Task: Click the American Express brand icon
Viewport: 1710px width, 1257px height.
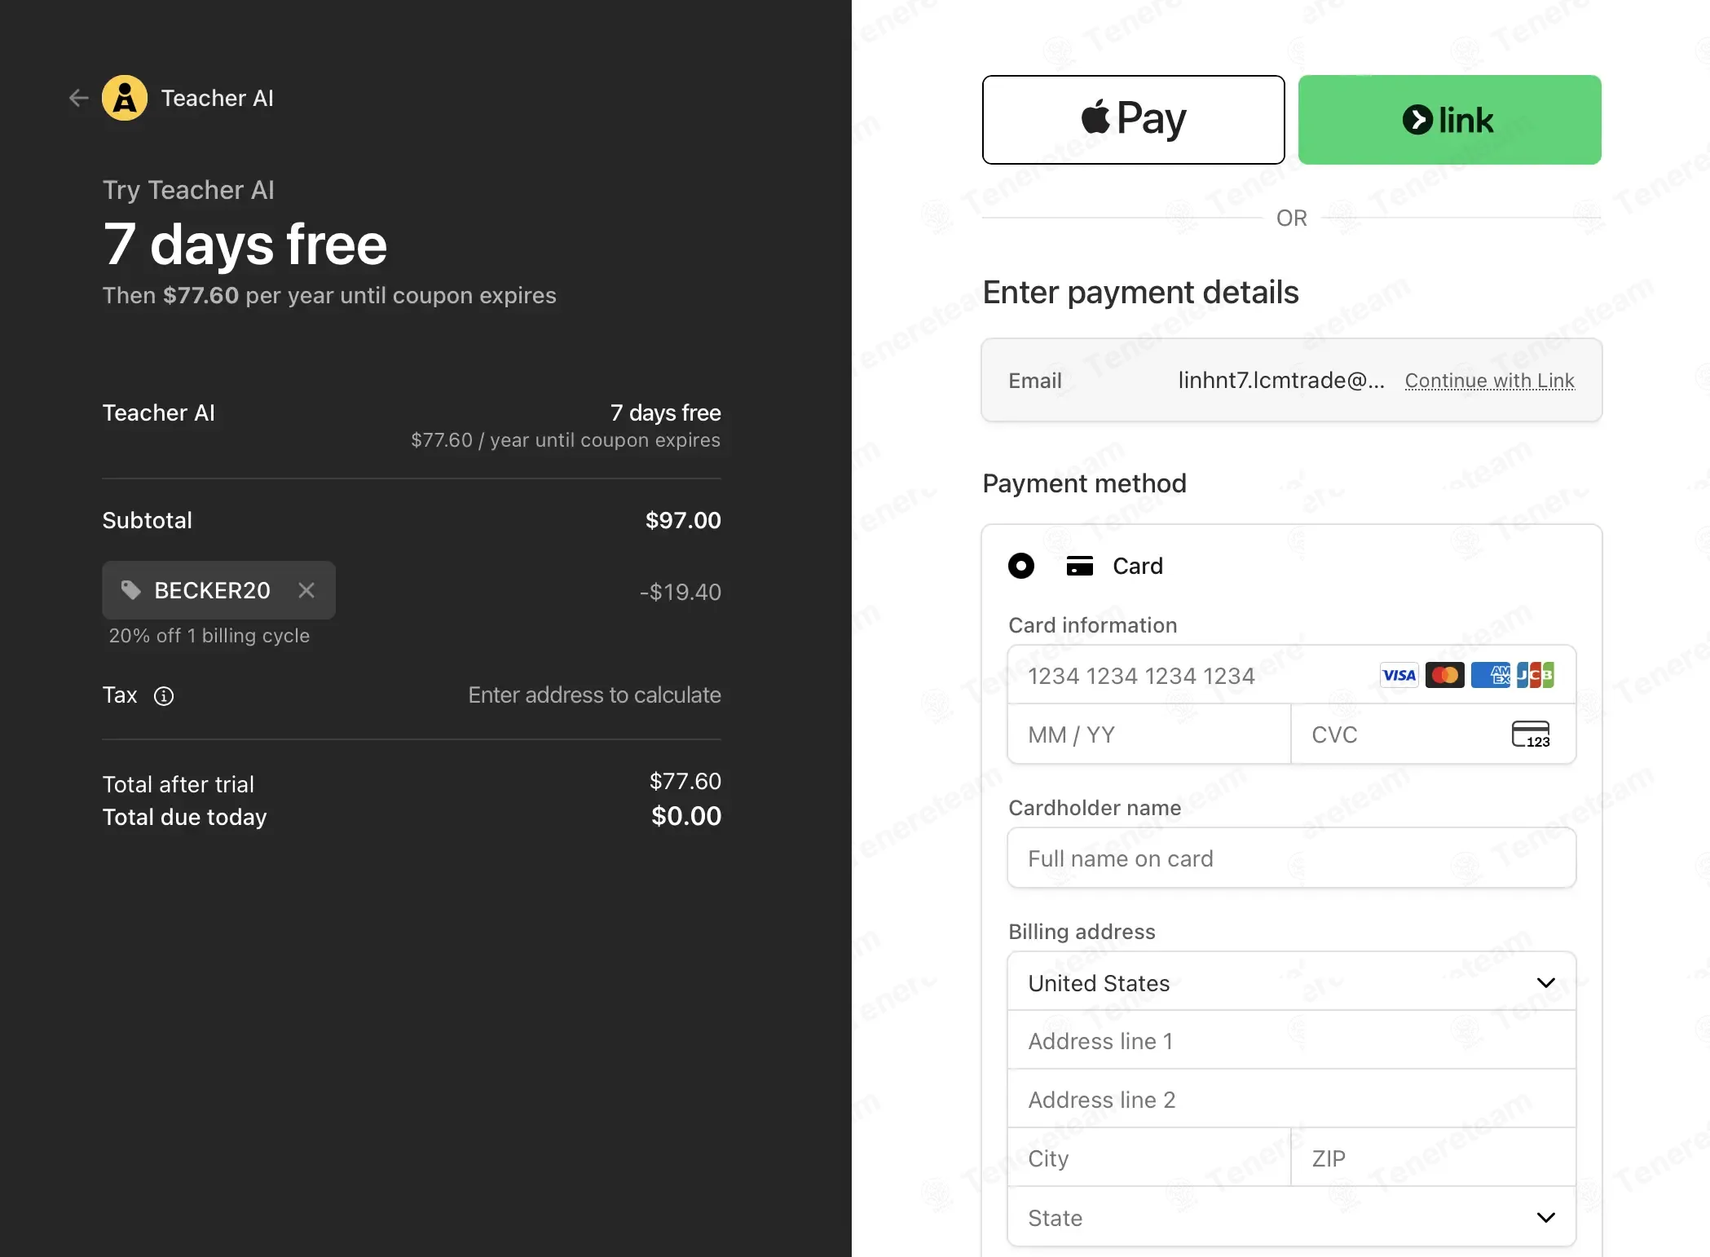Action: tap(1491, 675)
